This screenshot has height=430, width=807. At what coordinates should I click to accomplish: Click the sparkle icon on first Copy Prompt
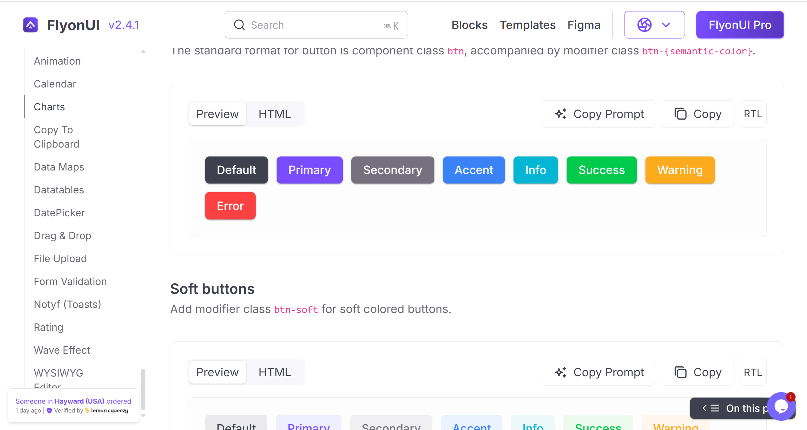(x=561, y=114)
